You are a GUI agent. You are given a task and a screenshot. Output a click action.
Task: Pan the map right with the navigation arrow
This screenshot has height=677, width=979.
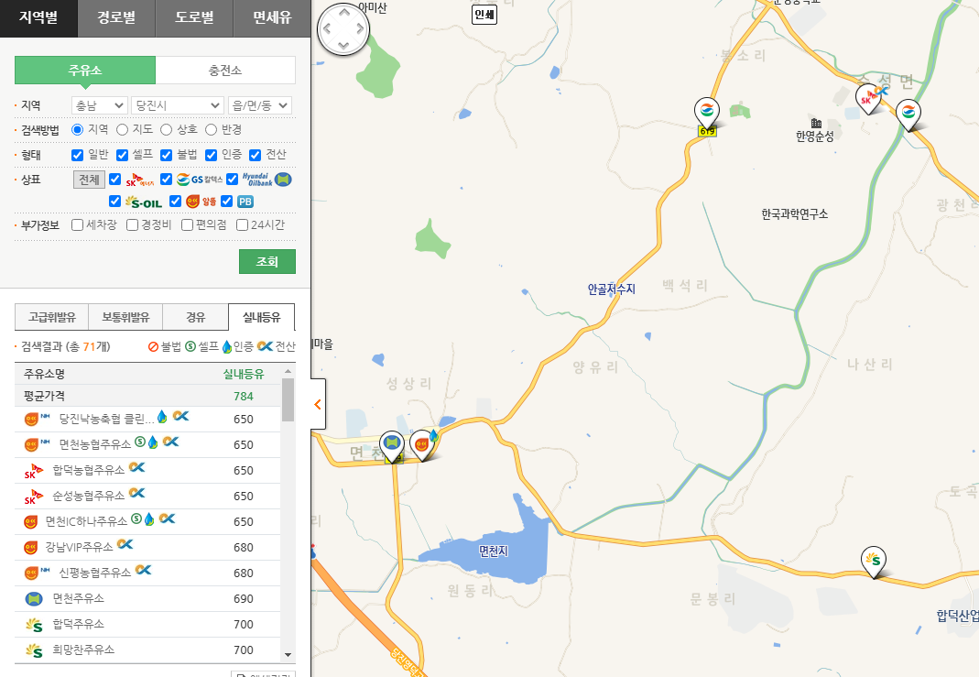(x=360, y=28)
